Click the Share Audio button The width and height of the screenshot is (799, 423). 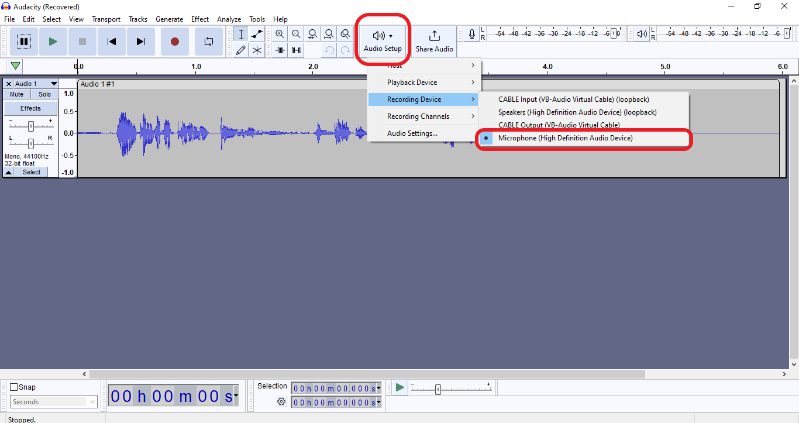[435, 42]
